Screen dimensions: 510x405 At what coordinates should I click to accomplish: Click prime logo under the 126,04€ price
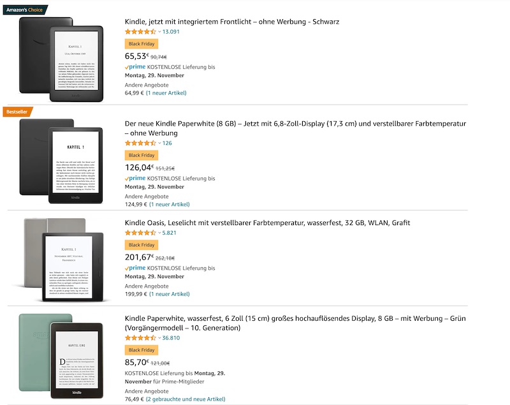(x=136, y=178)
